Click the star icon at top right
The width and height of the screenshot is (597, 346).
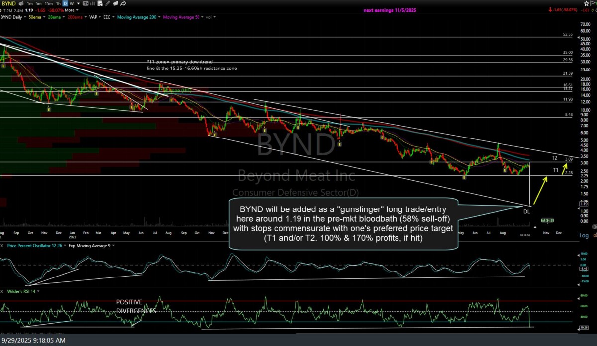coord(586,3)
